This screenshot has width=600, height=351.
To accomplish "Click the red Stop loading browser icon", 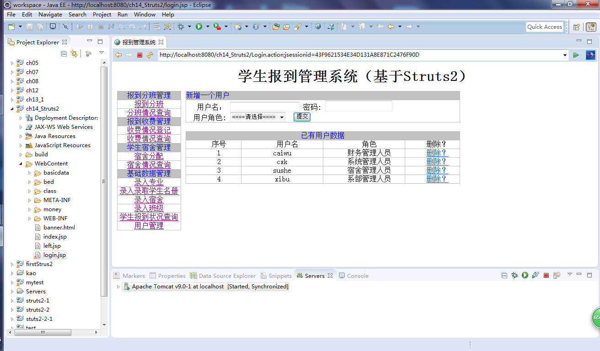I will 140,55.
